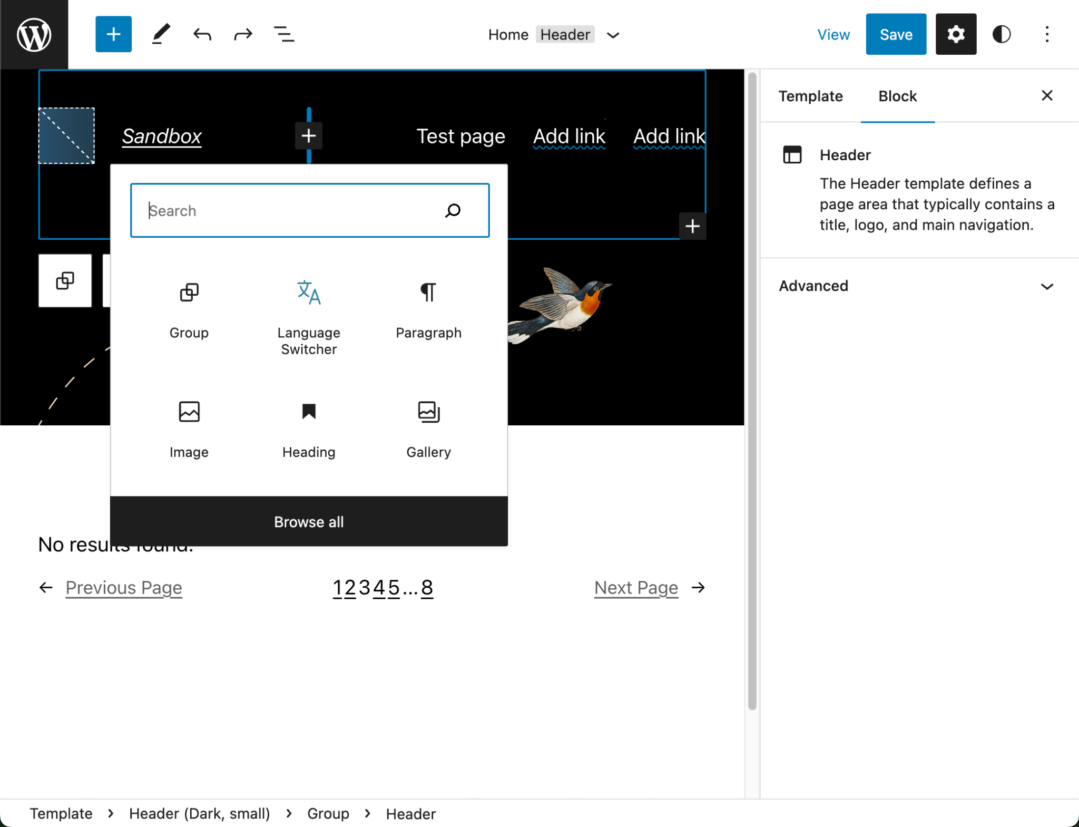Switch to the Template tab
The width and height of the screenshot is (1079, 827).
pos(810,96)
